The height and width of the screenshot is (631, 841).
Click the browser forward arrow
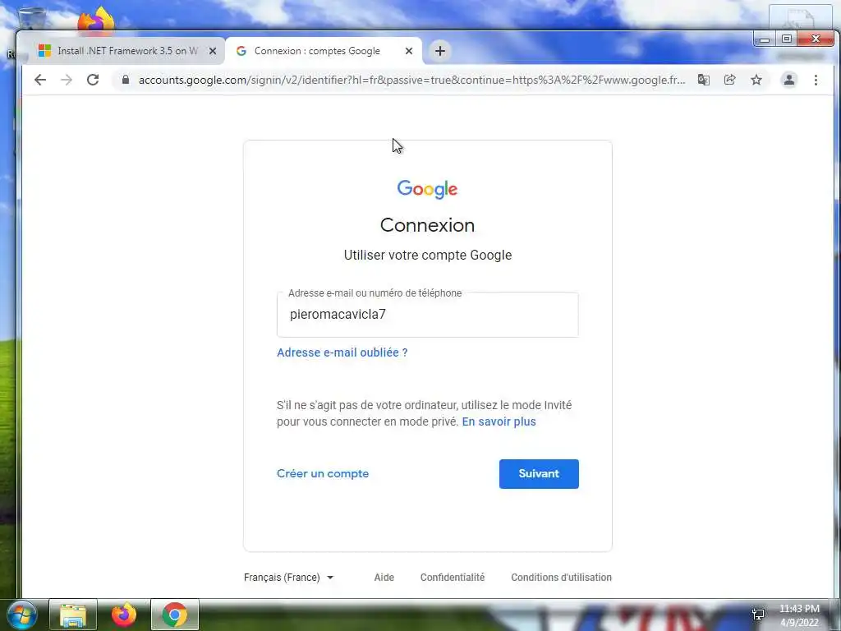click(67, 80)
